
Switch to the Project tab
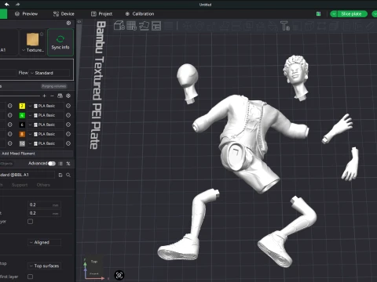101,14
